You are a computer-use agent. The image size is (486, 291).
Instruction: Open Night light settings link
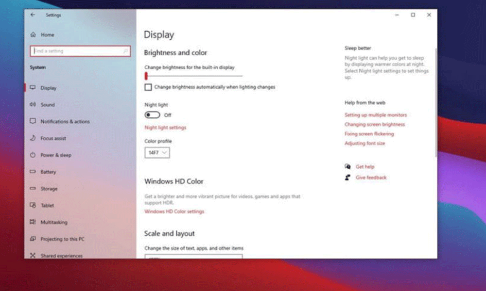click(165, 128)
